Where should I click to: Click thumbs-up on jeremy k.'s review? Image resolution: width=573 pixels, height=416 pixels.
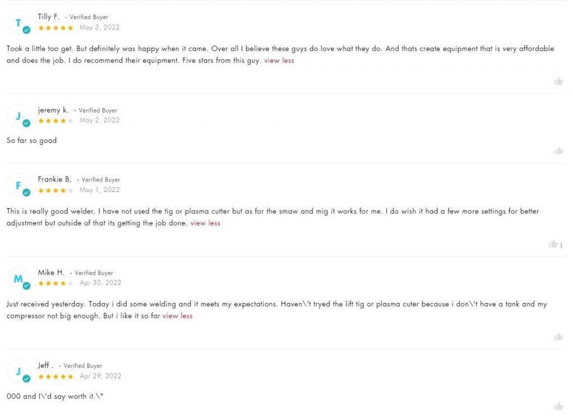pos(558,151)
